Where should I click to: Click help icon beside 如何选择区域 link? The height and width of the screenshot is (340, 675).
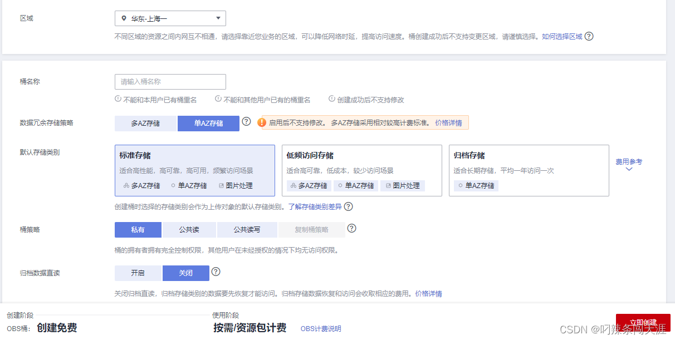[x=589, y=37]
